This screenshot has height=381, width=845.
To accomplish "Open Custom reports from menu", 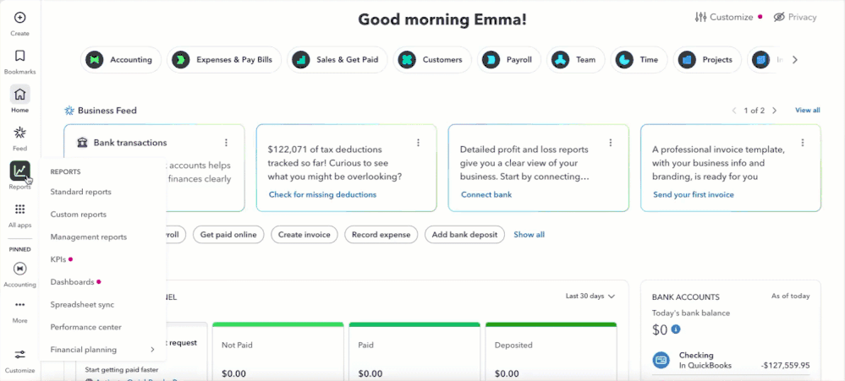I will point(78,215).
